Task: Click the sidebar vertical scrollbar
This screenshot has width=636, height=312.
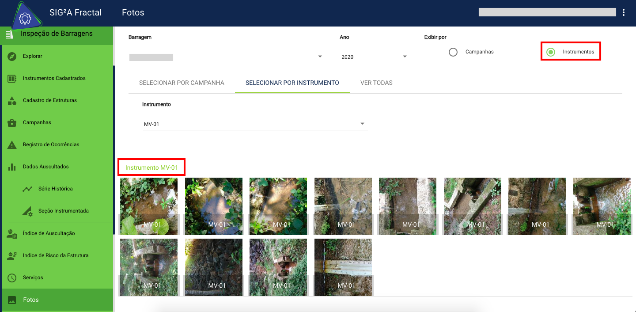Action: [x=114, y=150]
